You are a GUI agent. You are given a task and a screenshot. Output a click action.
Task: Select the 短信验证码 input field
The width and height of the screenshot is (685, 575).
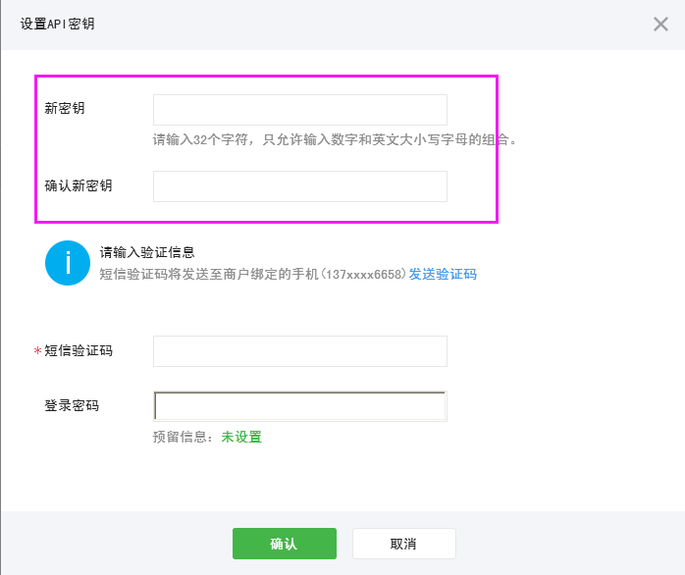tap(299, 351)
